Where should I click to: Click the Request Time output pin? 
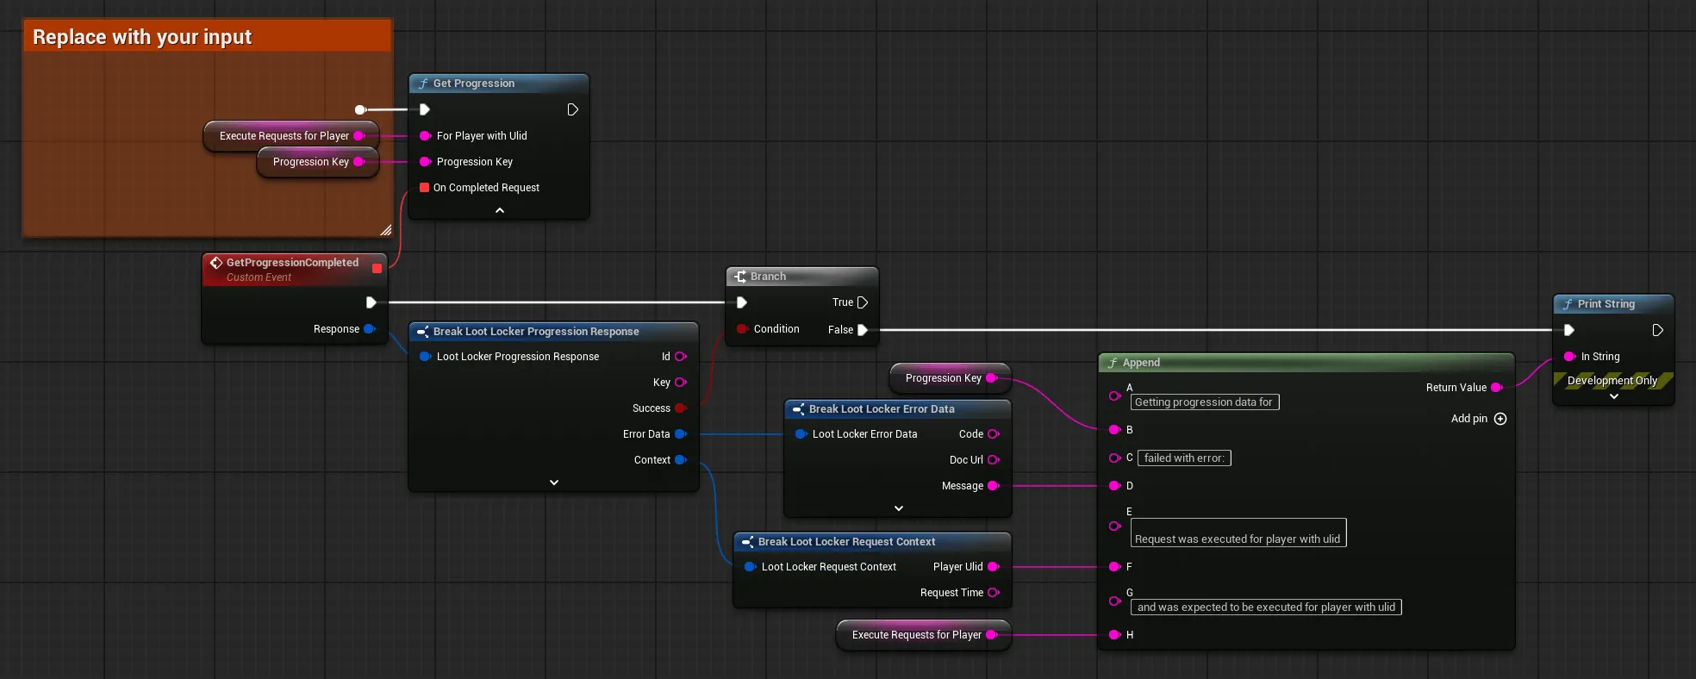click(994, 593)
